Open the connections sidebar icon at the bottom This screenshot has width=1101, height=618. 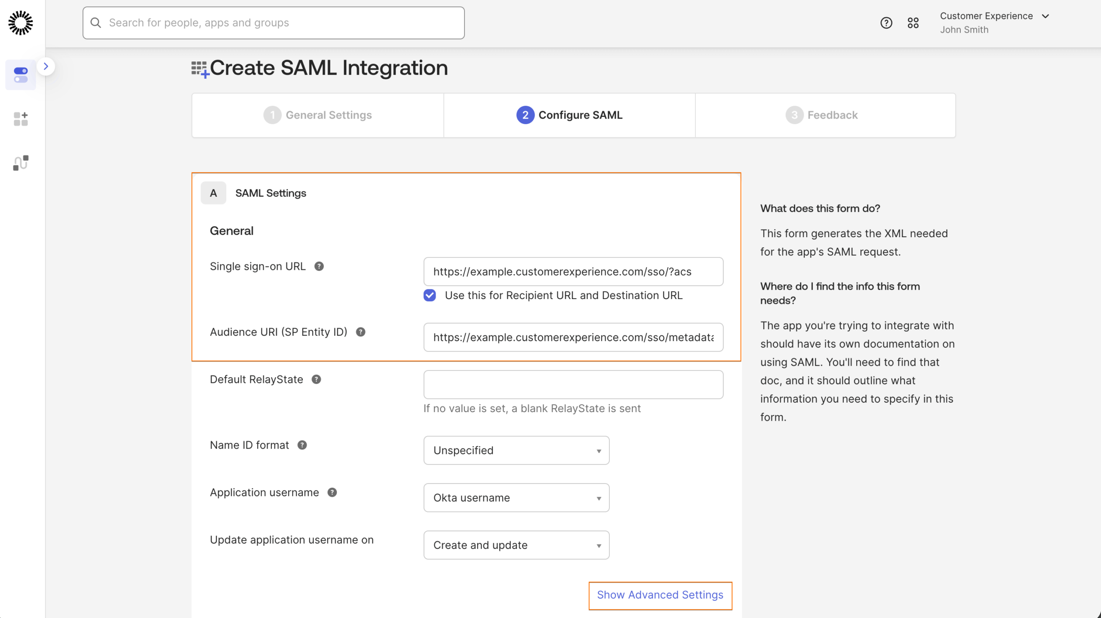[20, 163]
